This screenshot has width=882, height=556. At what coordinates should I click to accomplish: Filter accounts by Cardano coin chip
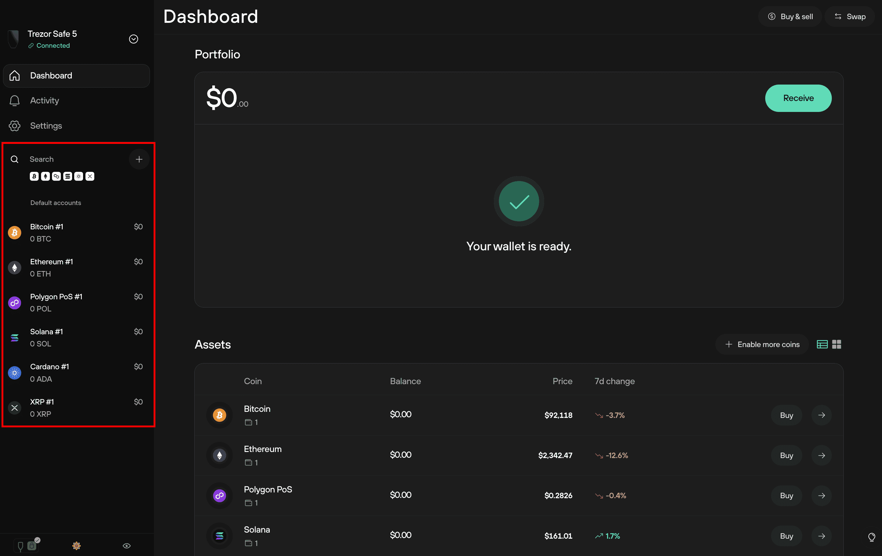79,176
